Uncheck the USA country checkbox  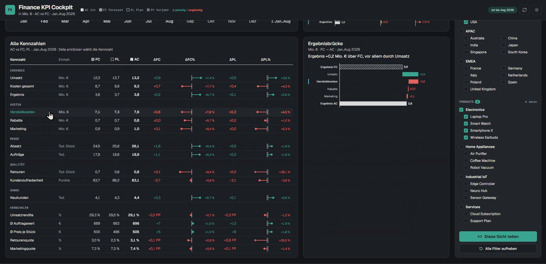(466, 22)
